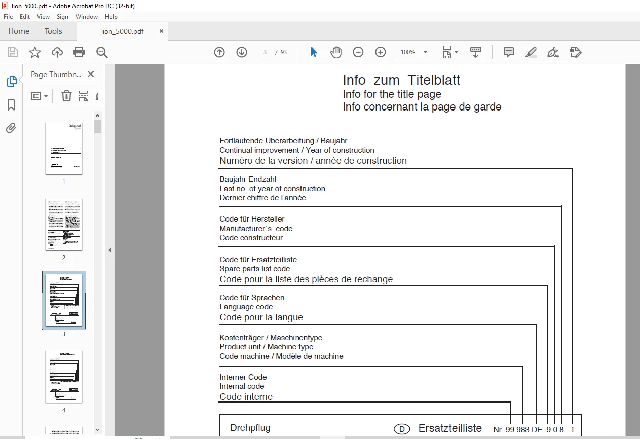This screenshot has height=439, width=640.
Task: Toggle the Page Thumbnails sidebar icon
Action: point(11,81)
